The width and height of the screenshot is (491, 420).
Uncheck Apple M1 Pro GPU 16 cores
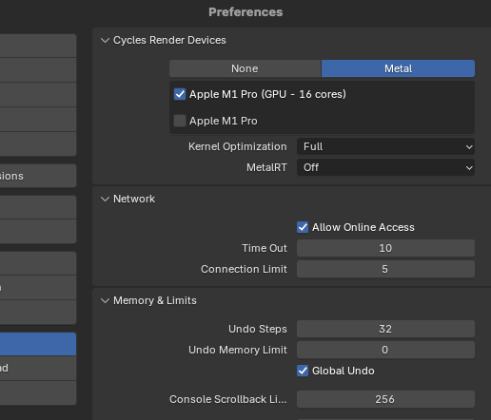[180, 94]
